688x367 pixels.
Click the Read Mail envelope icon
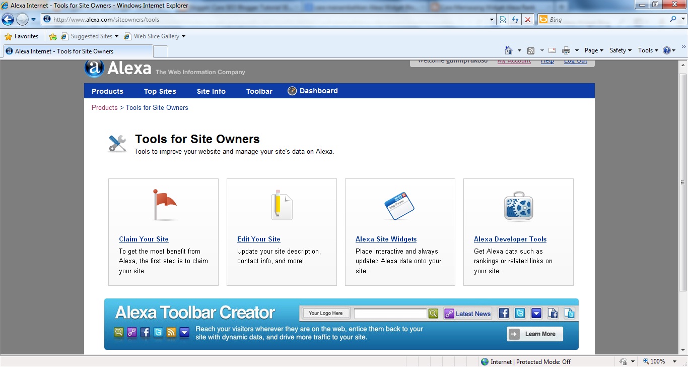point(552,50)
